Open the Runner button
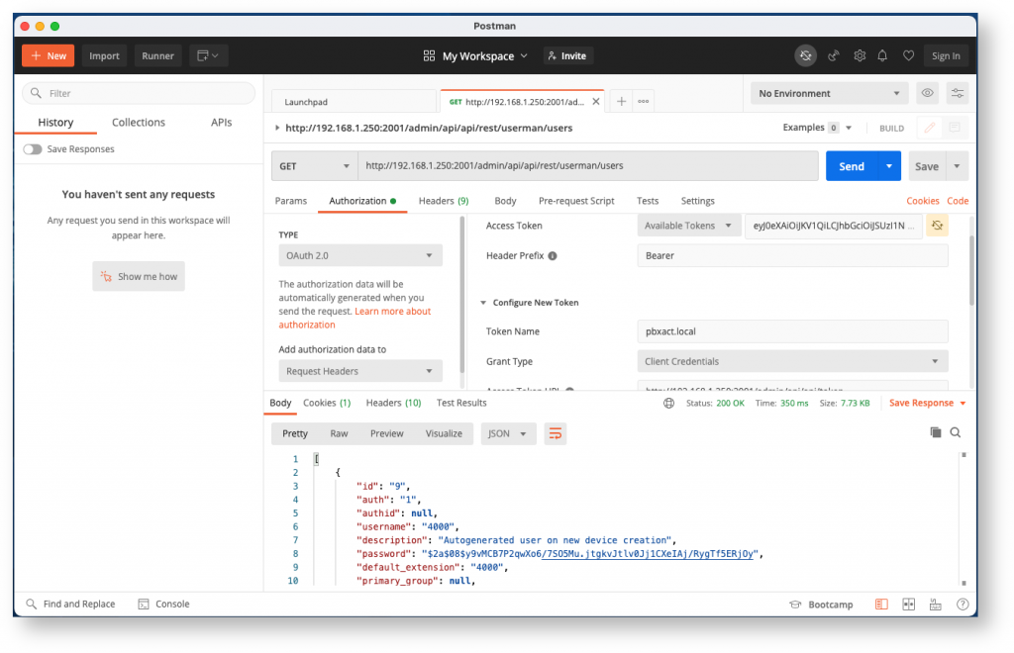Viewport: 1014px width, 653px height. [x=157, y=55]
